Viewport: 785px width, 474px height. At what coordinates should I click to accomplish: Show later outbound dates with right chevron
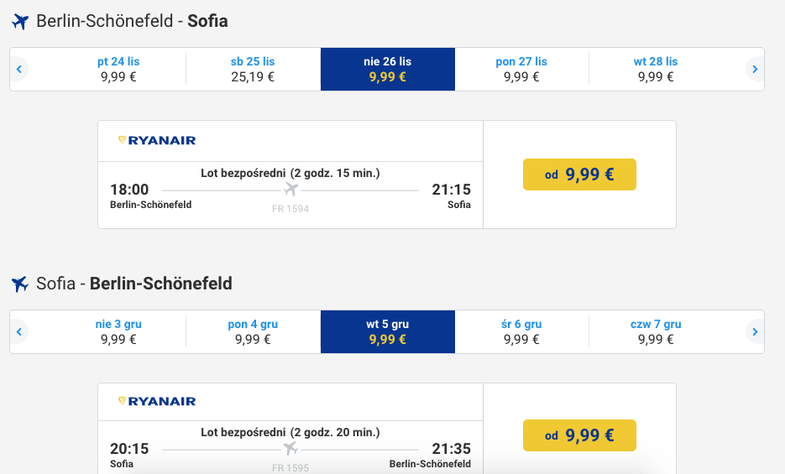(755, 70)
